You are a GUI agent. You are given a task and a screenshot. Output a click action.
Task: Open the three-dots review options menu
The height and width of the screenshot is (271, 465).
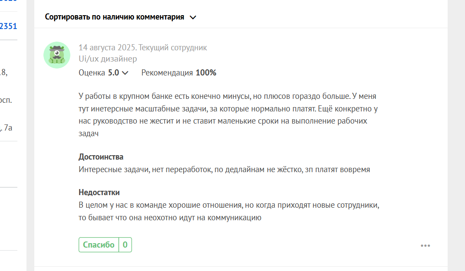(x=425, y=245)
